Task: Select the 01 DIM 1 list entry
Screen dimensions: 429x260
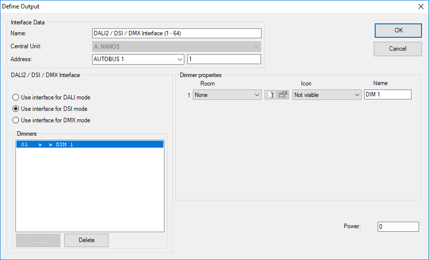Action: (90, 145)
